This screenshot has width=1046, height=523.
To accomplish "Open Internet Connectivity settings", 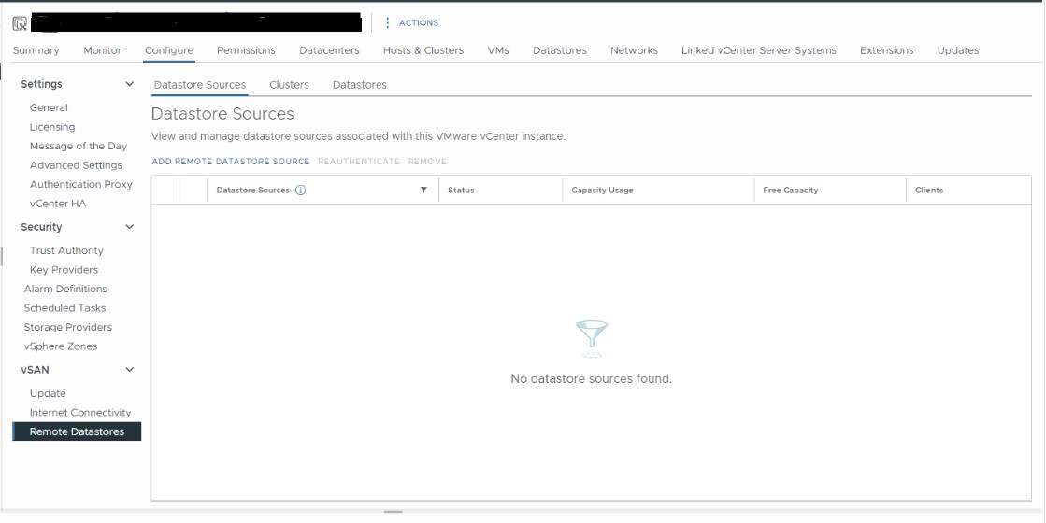I will [80, 413].
